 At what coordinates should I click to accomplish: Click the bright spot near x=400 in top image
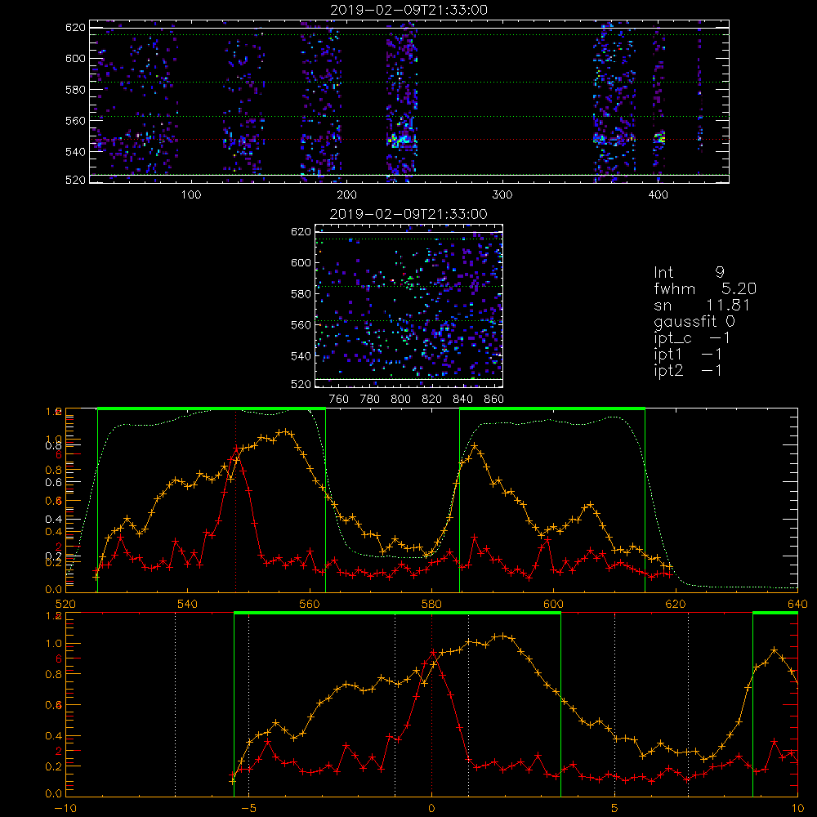(x=660, y=139)
